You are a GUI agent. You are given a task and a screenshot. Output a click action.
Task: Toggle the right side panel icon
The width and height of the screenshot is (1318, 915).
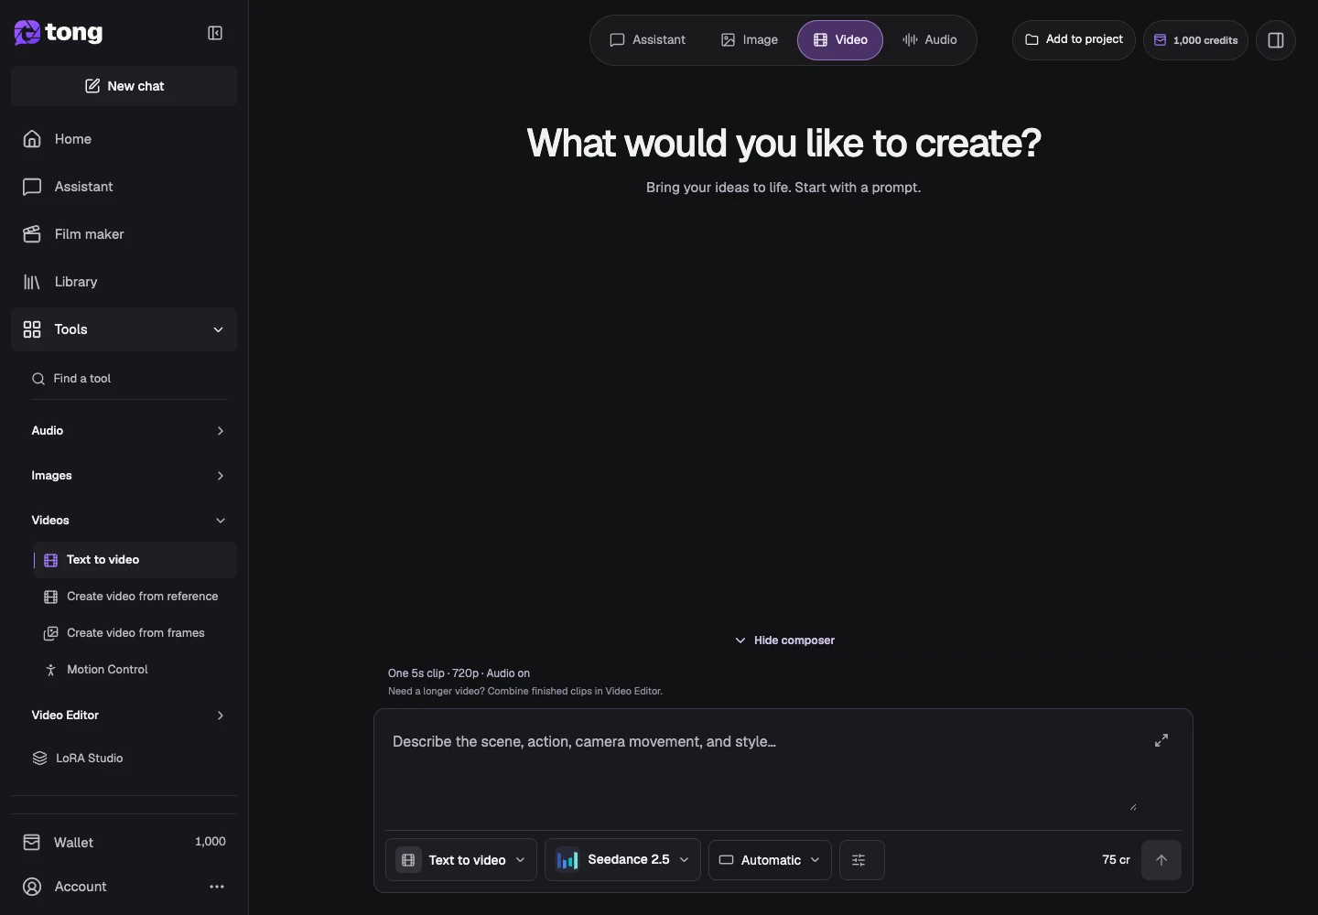[1276, 40]
